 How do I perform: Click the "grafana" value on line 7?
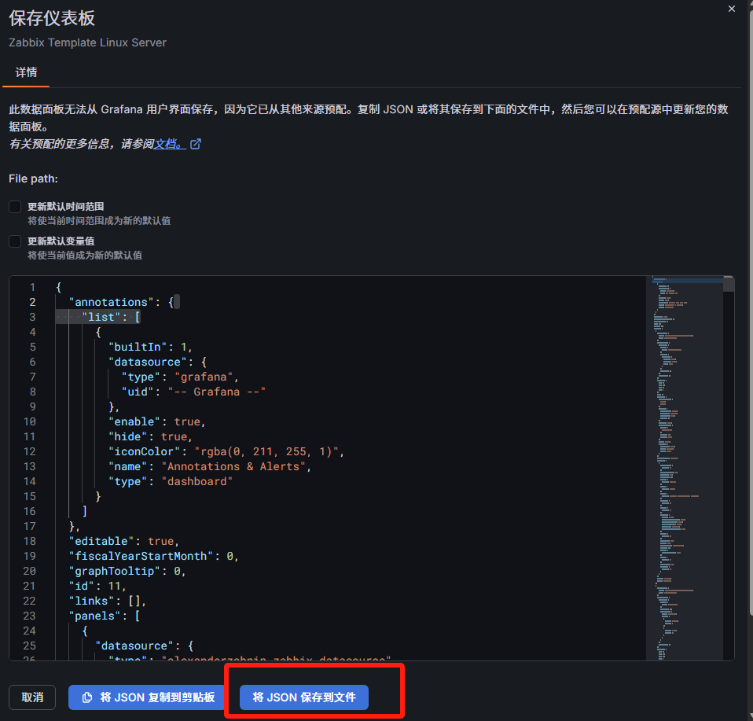(204, 377)
